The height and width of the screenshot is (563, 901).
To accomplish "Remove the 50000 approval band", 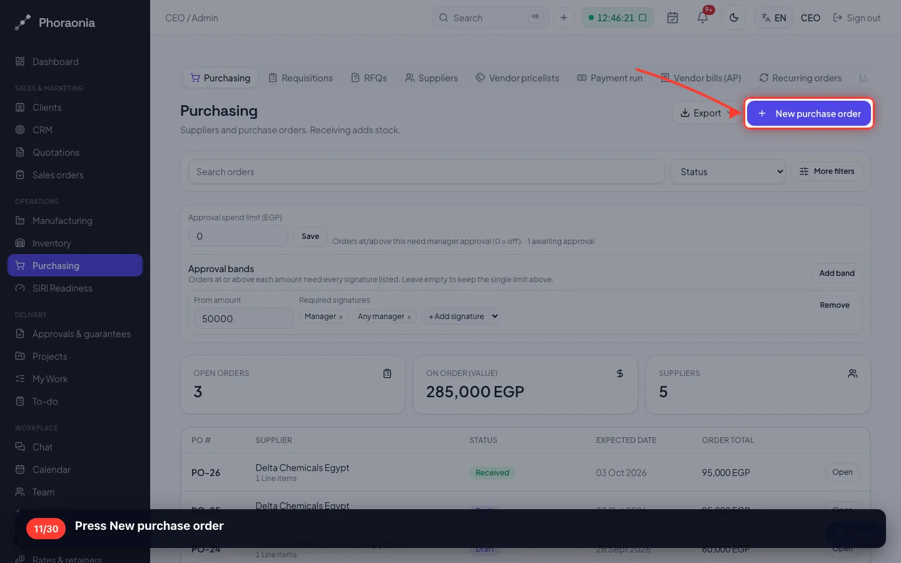I will [835, 305].
